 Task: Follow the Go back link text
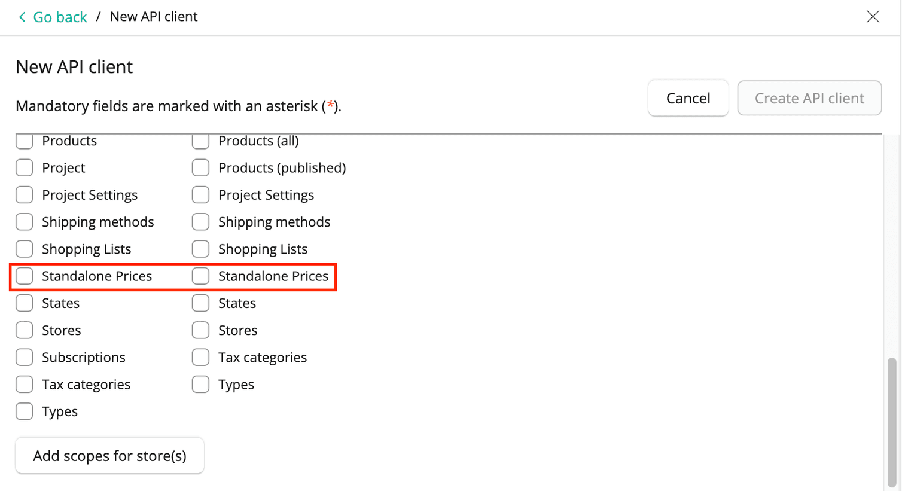coord(60,17)
